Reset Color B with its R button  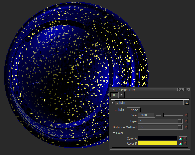[x=185, y=143]
